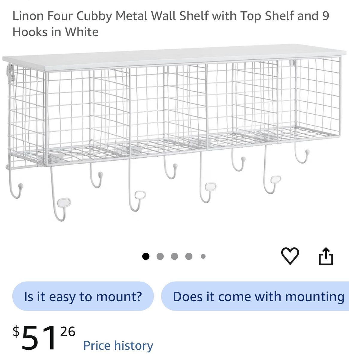This screenshot has height=359, width=349.
Task: Tap the share icon
Action: 326,256
